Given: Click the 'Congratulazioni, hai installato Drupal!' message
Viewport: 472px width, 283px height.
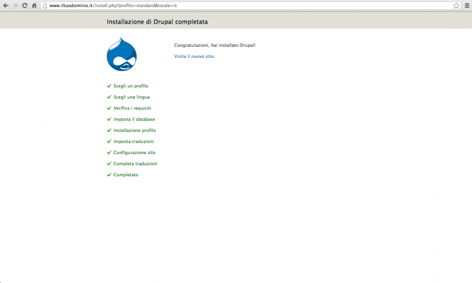Looking at the screenshot, I should [x=215, y=45].
